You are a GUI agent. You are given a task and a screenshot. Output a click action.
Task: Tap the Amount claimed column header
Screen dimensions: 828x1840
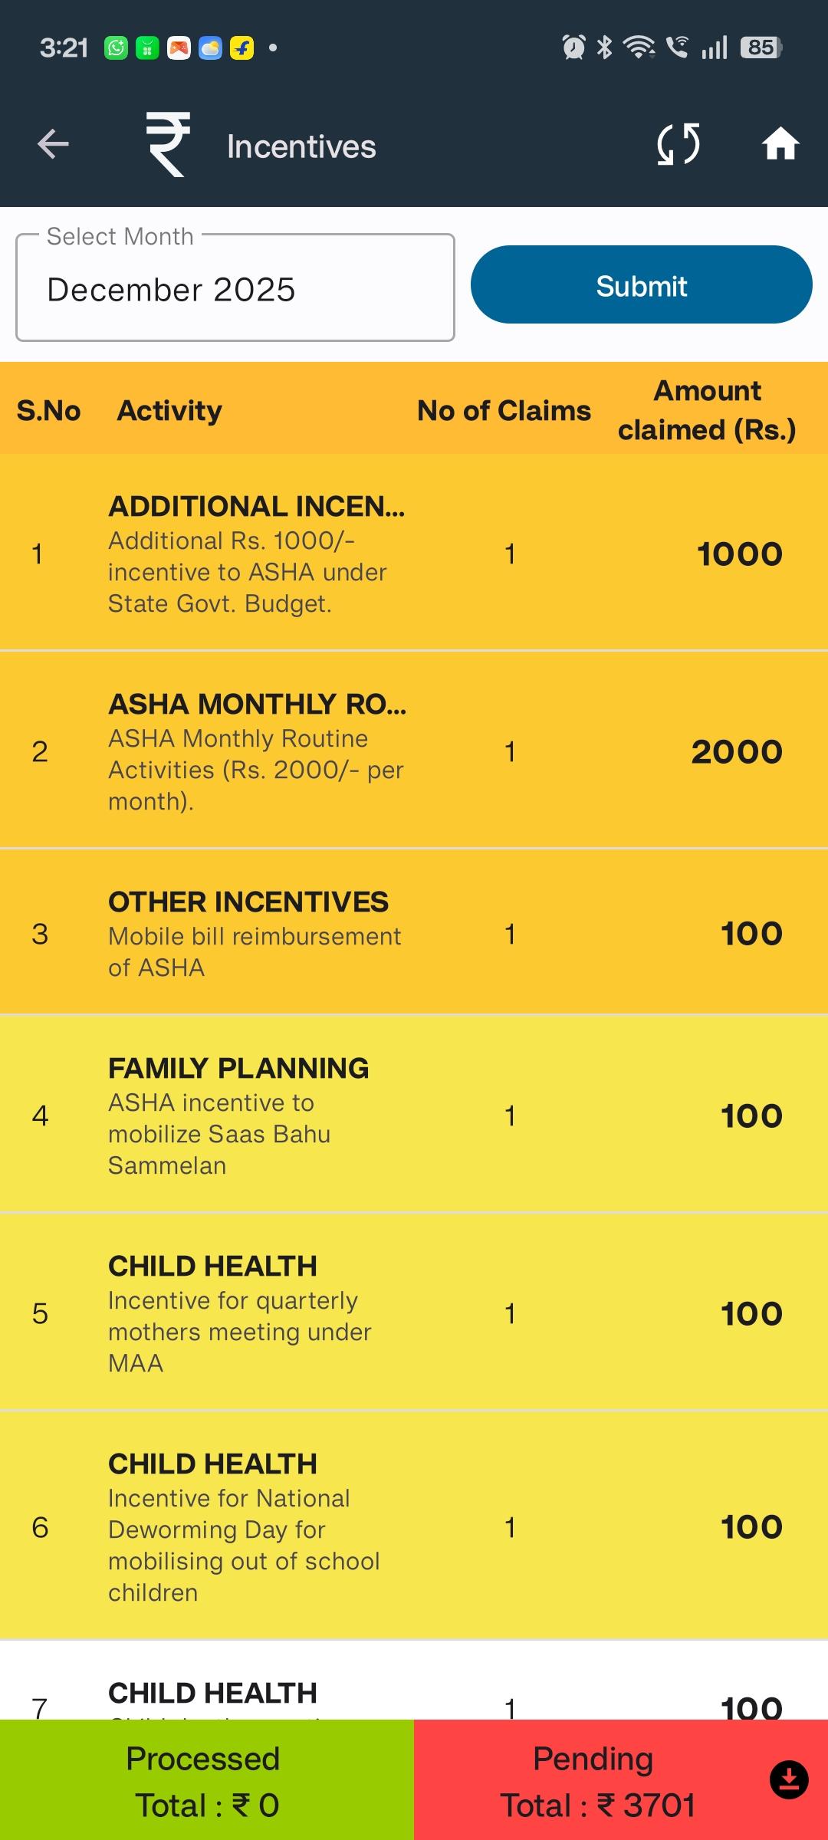707,410
